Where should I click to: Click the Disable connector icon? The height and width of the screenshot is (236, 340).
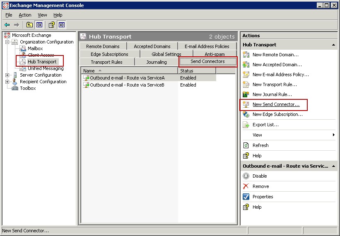246,176
